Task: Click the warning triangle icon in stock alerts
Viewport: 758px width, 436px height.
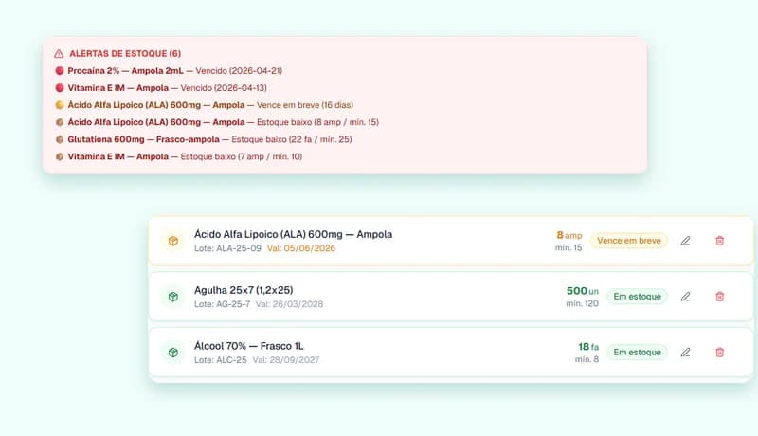Action: pyautogui.click(x=59, y=54)
